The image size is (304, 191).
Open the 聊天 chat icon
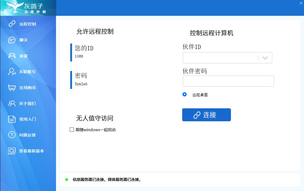click(12, 40)
